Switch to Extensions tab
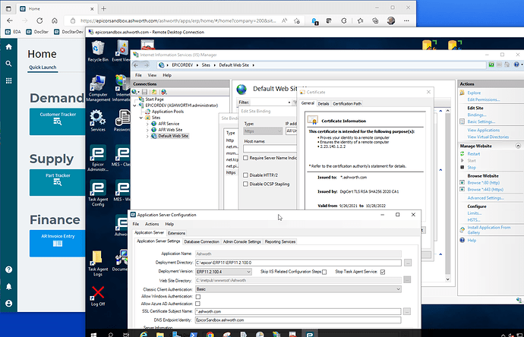 pos(176,233)
